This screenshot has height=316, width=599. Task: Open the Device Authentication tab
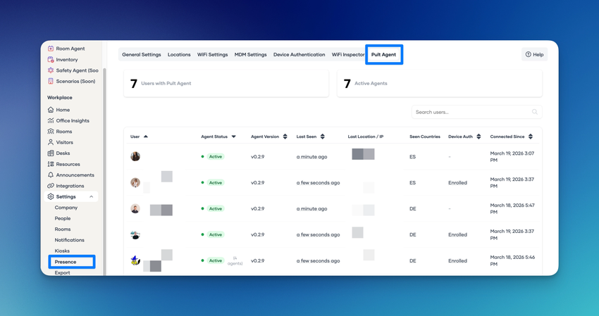click(x=299, y=54)
